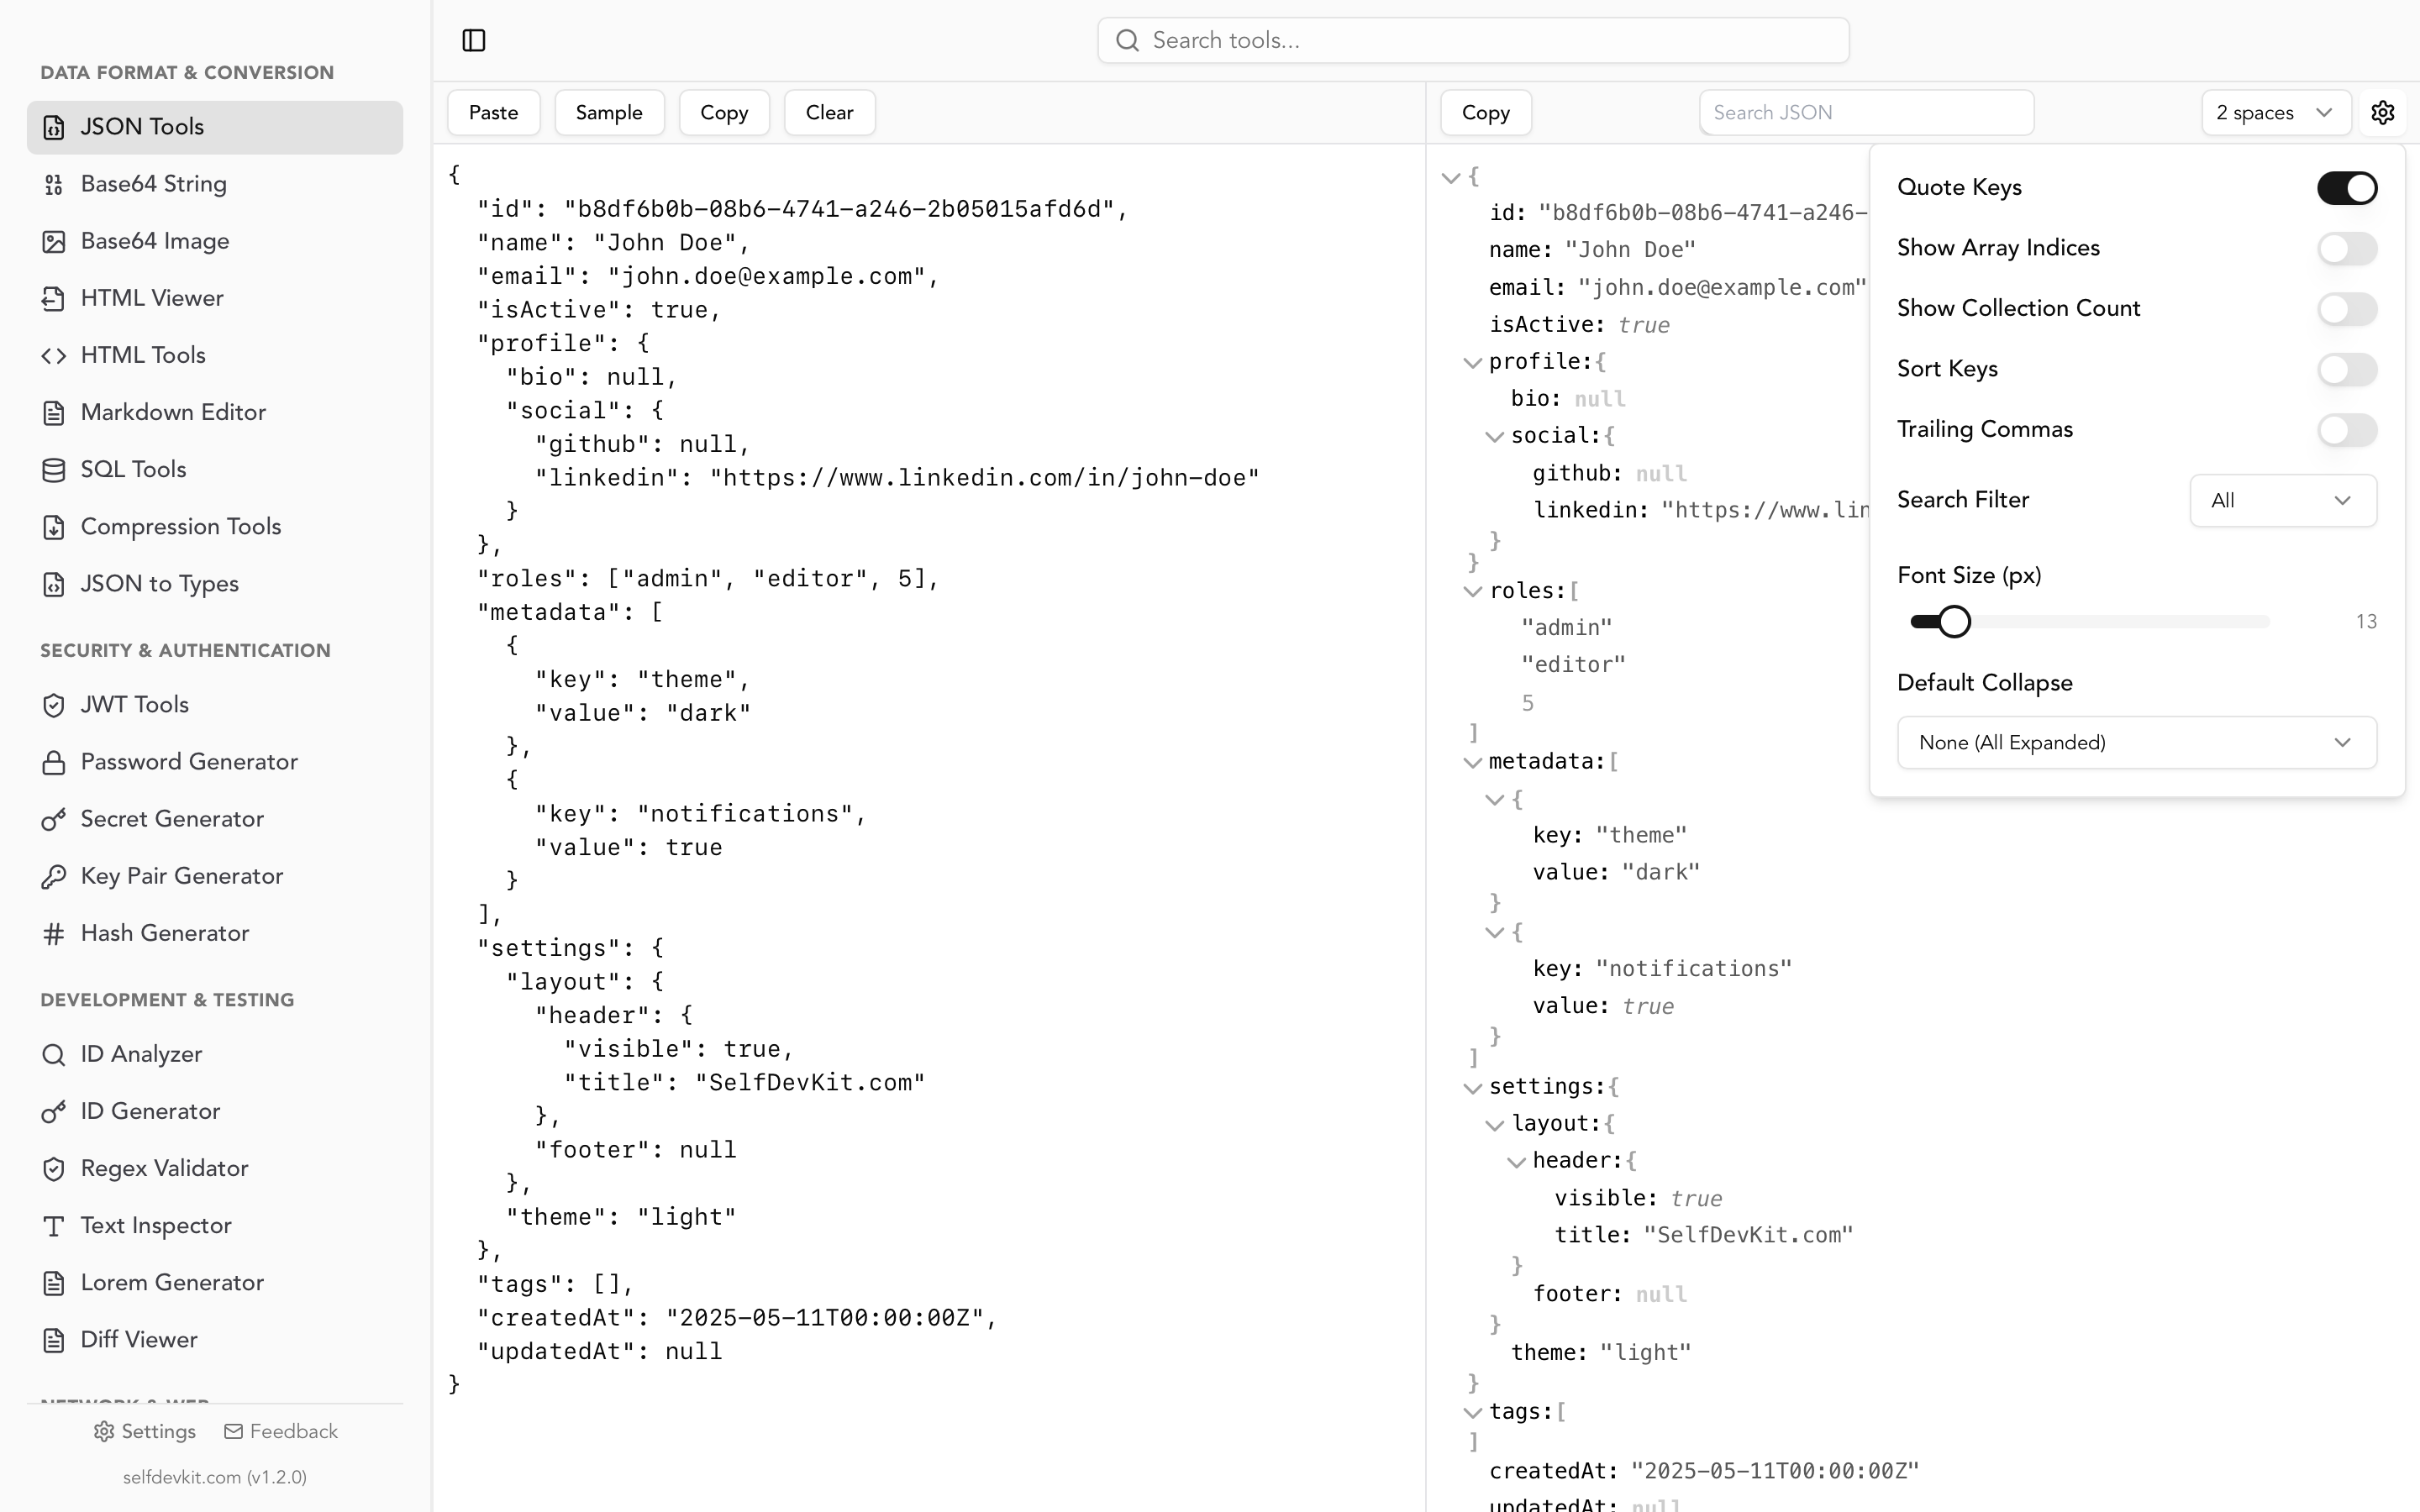The height and width of the screenshot is (1512, 2420).
Task: Click the Diff Viewer document icon
Action: [x=54, y=1339]
